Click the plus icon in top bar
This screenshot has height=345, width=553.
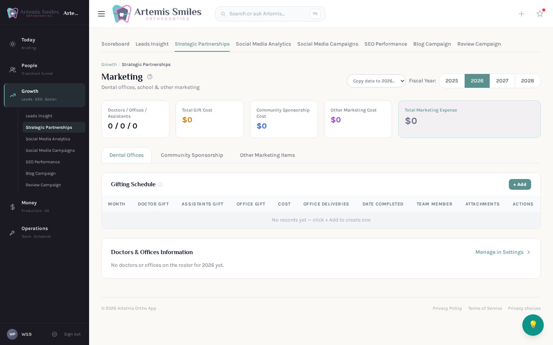tap(522, 14)
